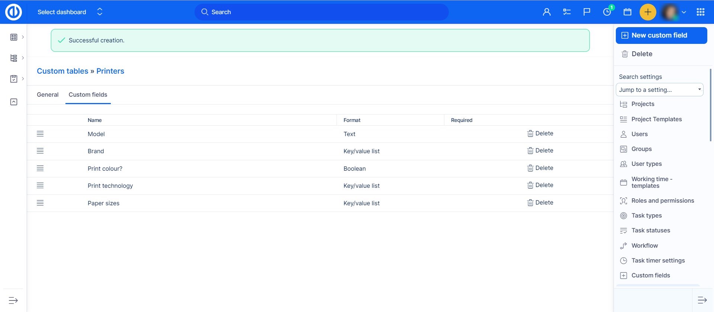Click the drag handle for Model row
Viewport: 714px width, 312px height.
pyautogui.click(x=40, y=134)
